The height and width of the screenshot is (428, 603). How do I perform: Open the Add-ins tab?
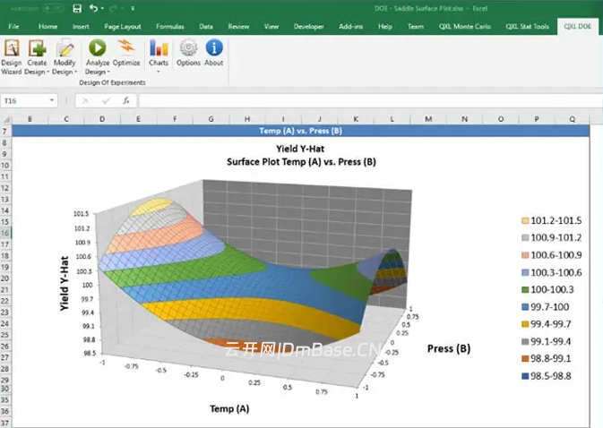click(350, 27)
